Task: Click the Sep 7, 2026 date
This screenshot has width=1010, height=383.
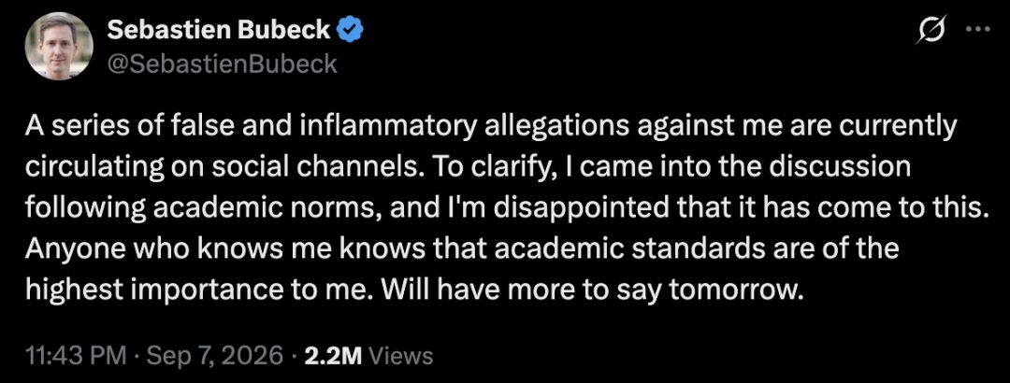Action: pos(211,355)
